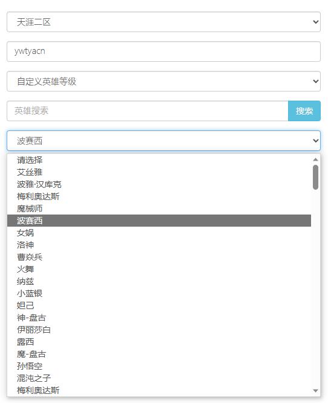The height and width of the screenshot is (403, 328).
Task: Select 艾丝雅 from the list
Action: [x=159, y=172]
